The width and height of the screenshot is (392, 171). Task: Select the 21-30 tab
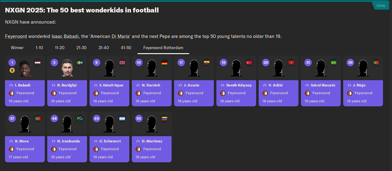tap(81, 48)
